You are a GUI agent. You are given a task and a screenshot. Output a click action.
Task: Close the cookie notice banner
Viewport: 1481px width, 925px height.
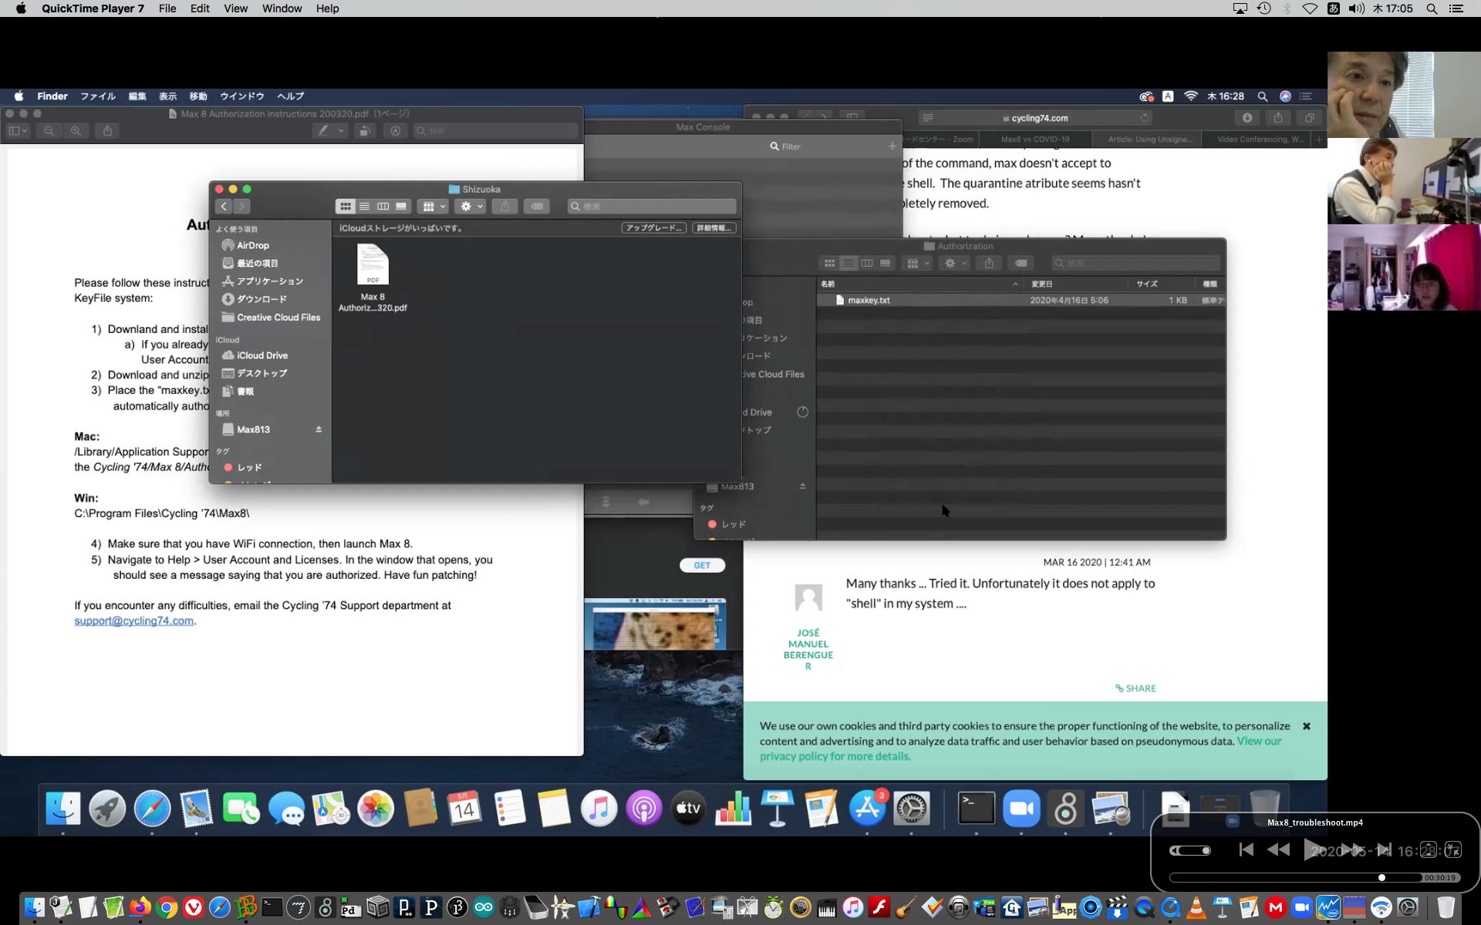coord(1307,726)
